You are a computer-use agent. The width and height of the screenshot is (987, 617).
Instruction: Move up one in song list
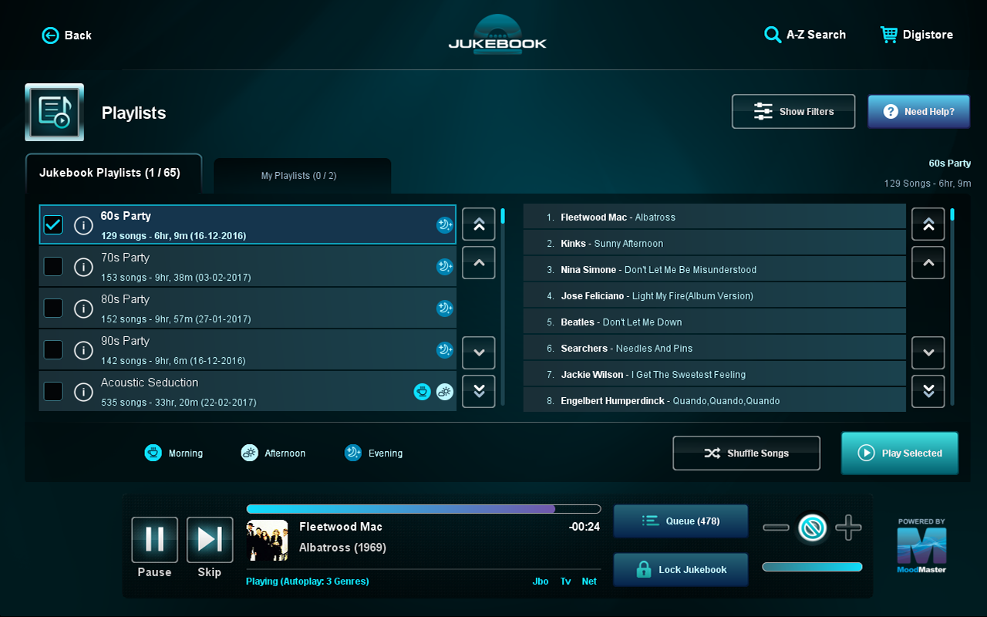click(x=928, y=263)
